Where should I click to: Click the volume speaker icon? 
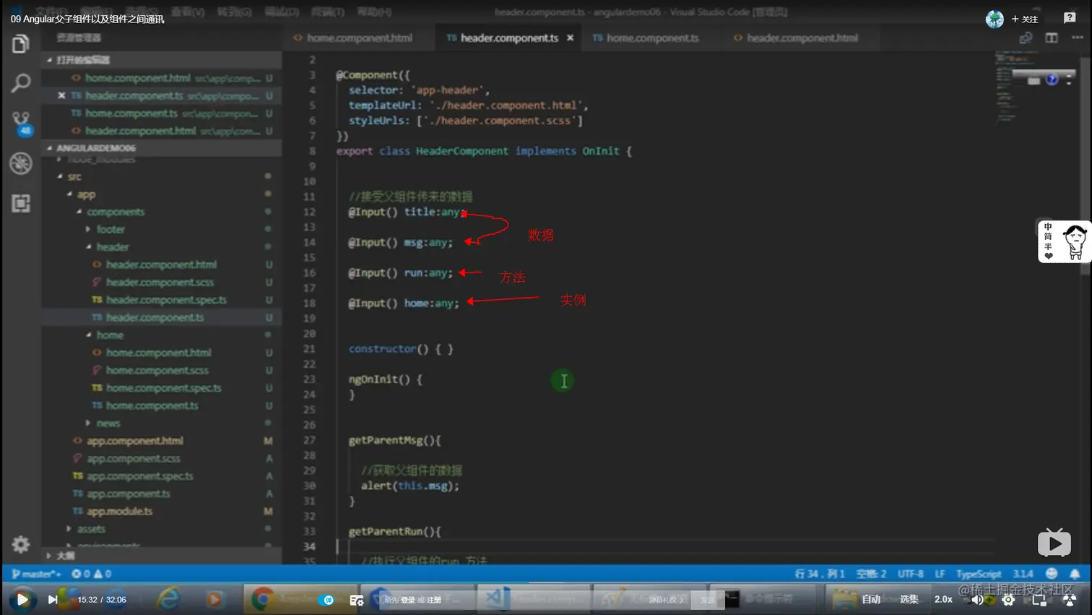(977, 599)
